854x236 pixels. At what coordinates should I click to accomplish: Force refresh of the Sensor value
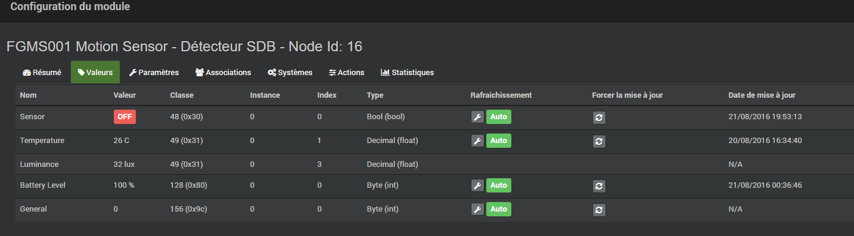(600, 117)
